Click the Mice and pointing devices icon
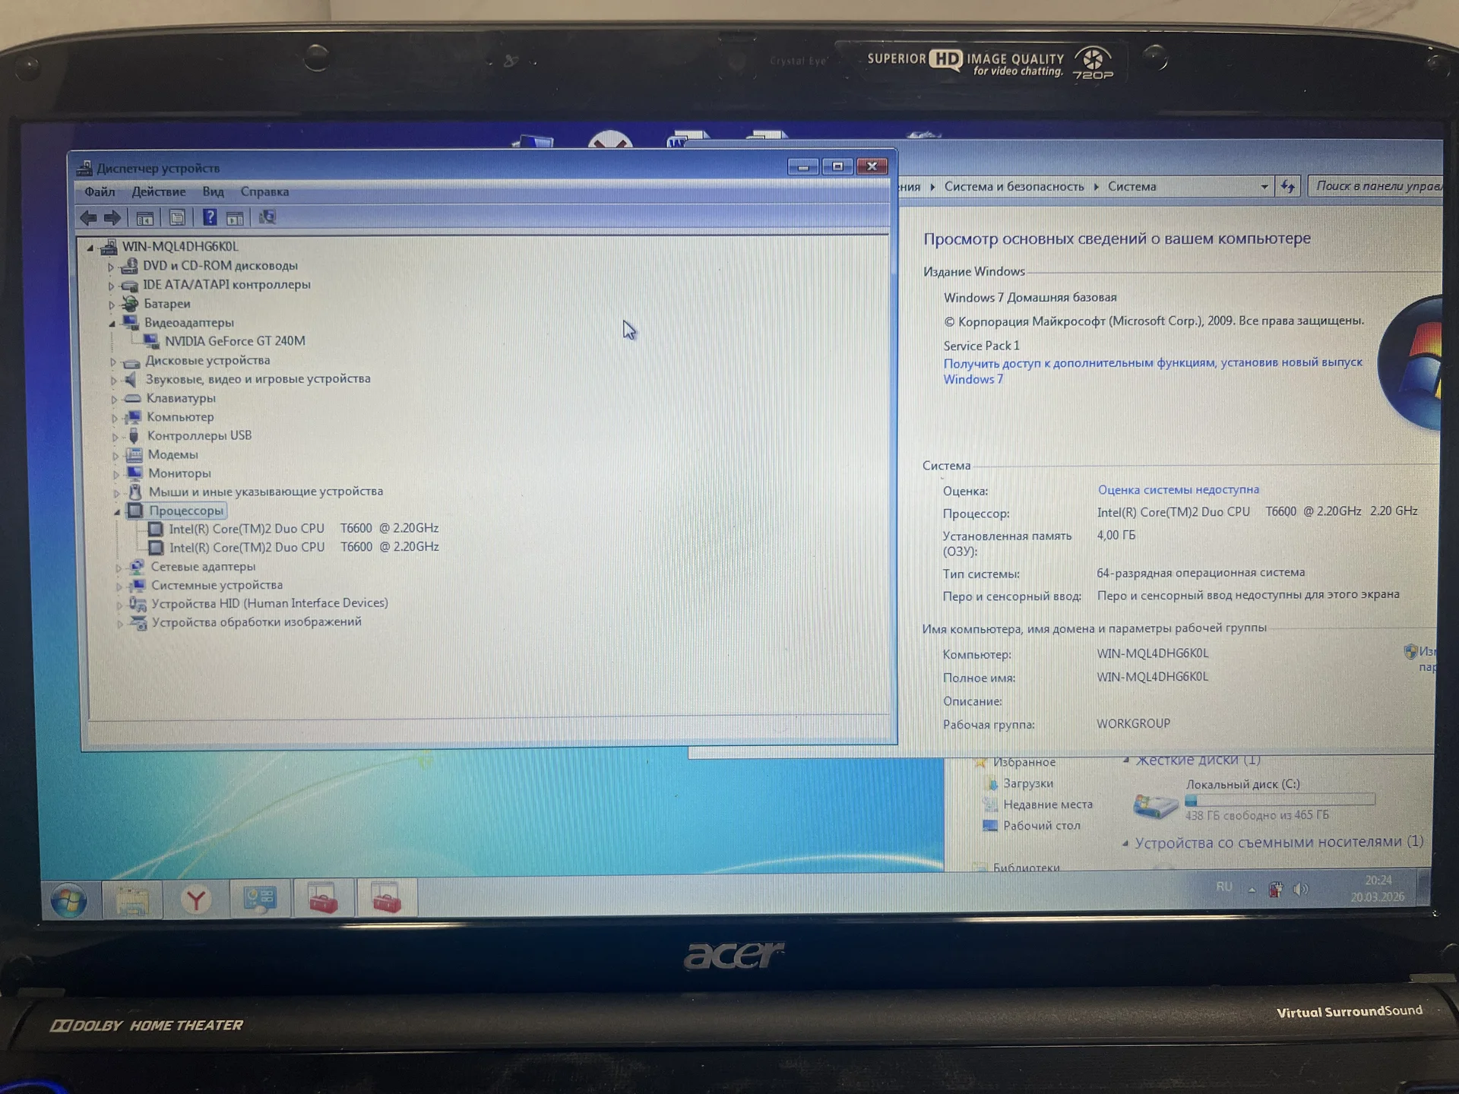This screenshot has height=1094, width=1459. [x=135, y=492]
